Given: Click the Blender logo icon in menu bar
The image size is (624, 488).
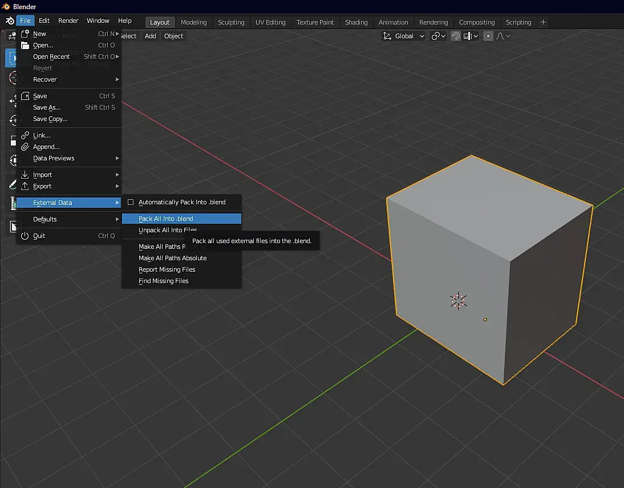Looking at the screenshot, I should 9,21.
